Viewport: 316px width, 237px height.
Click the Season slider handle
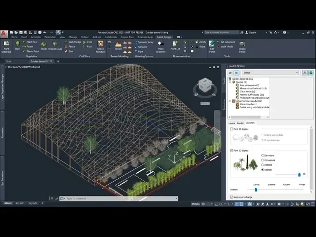pos(256,190)
